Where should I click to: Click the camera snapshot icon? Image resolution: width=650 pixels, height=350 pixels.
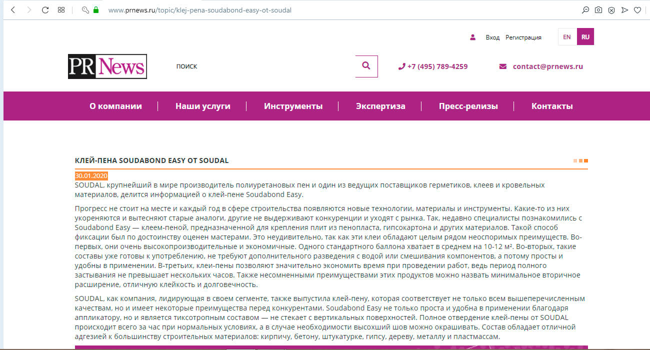tap(598, 10)
